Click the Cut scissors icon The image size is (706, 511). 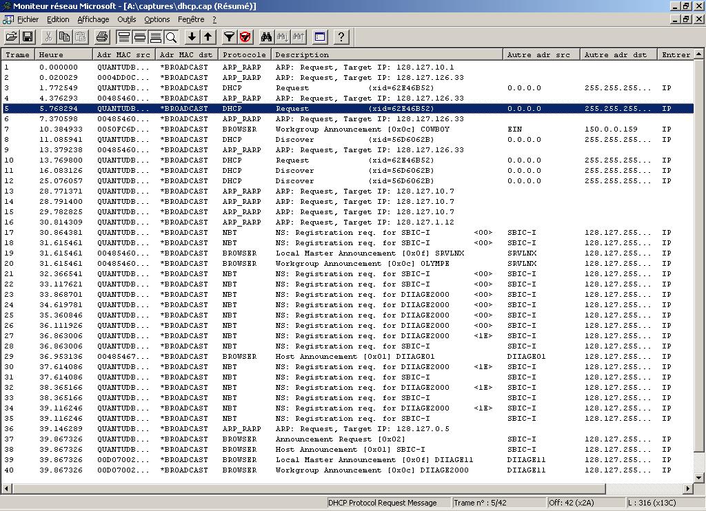49,37
